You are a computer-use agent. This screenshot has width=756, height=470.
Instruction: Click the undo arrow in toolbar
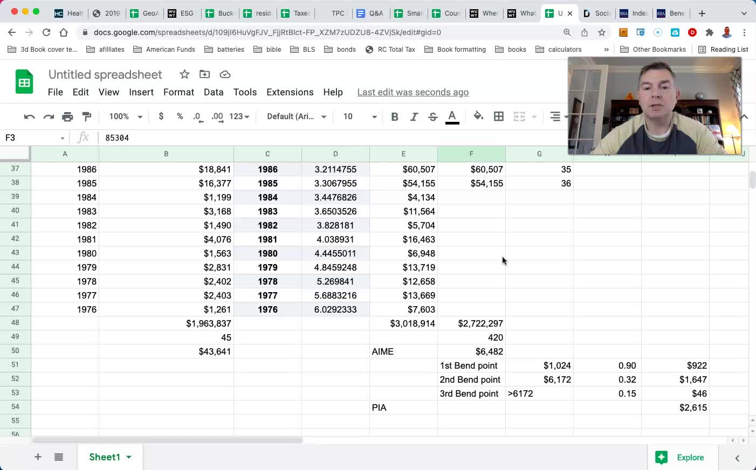click(30, 116)
